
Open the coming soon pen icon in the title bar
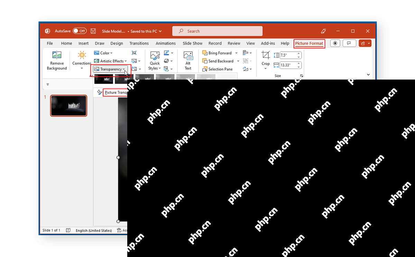[324, 31]
